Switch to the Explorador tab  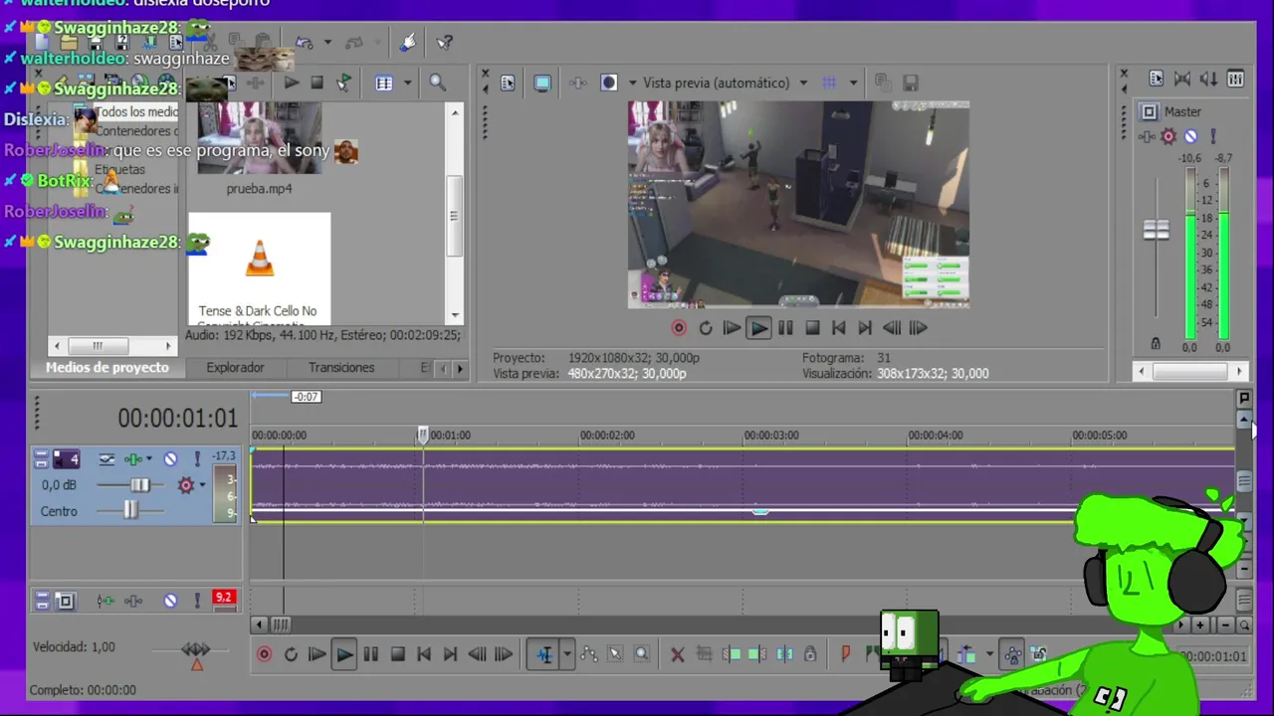[x=235, y=368]
